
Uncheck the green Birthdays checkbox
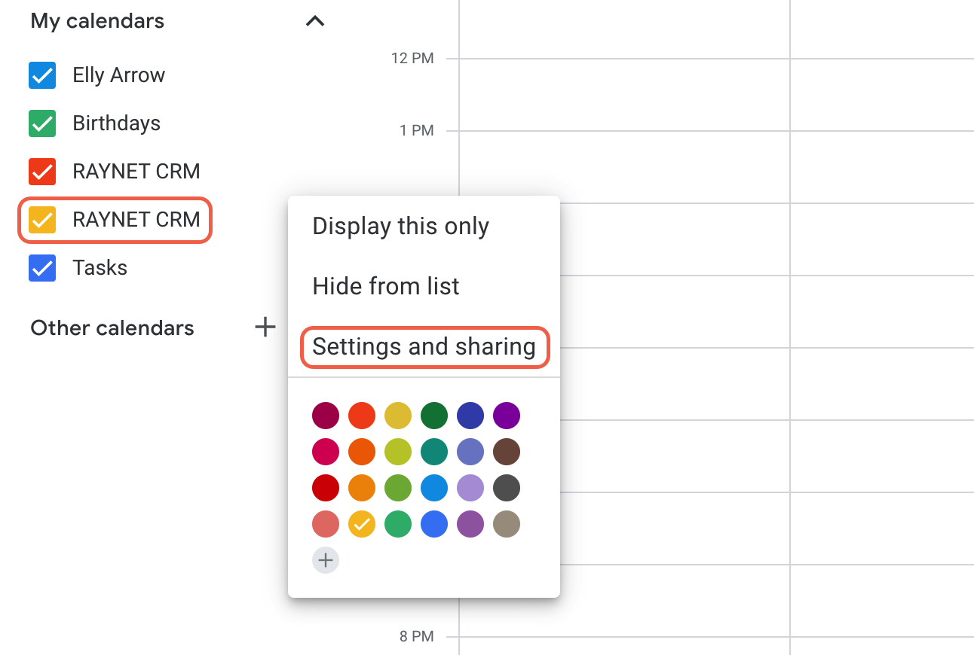tap(42, 123)
